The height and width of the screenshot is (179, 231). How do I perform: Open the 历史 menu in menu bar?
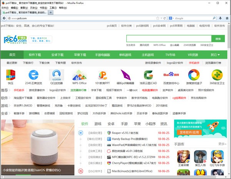pos(33,7)
